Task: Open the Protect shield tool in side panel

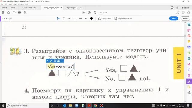Action: tap(189, 70)
